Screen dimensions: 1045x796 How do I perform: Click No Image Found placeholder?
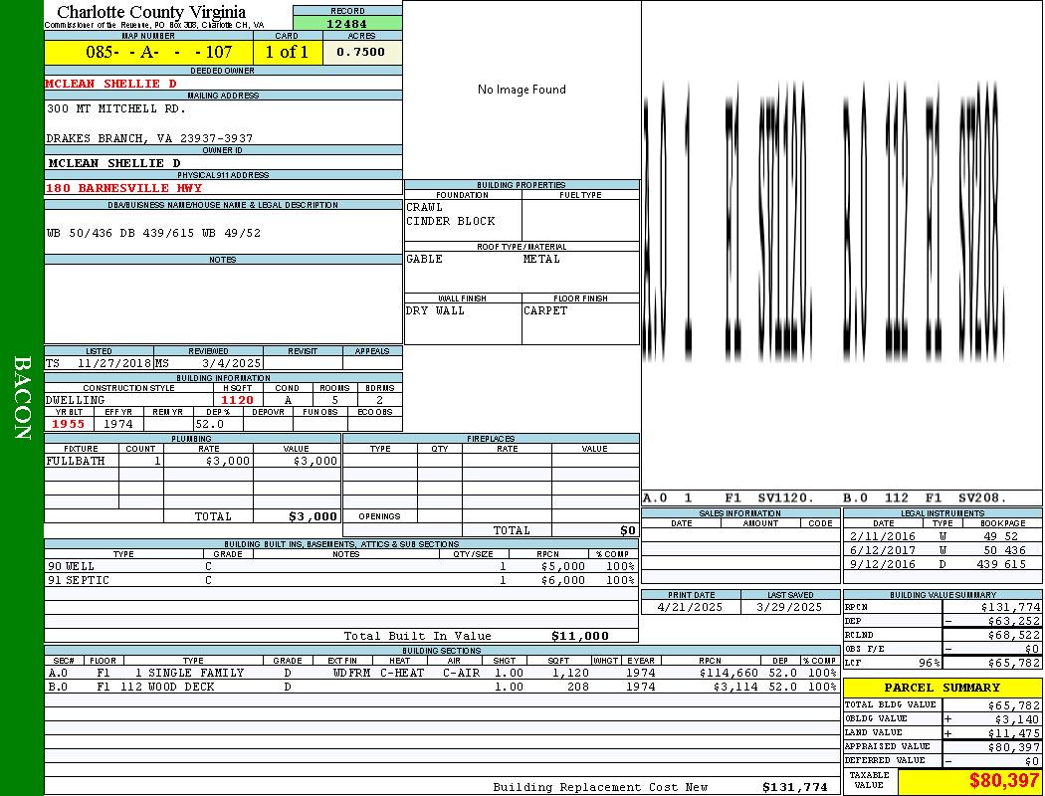522,90
